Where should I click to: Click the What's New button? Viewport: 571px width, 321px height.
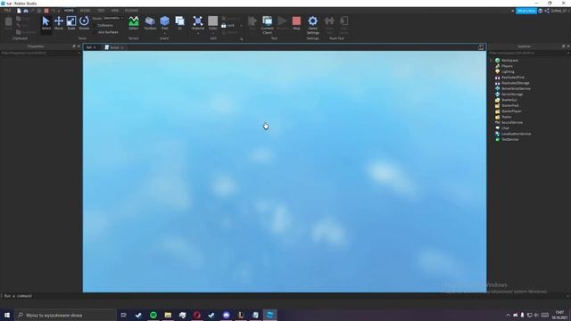pos(526,11)
